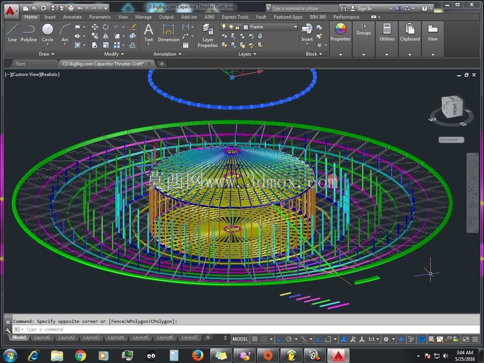Open the 1:1 annotation scale dropdown
The image size is (484, 363).
pyautogui.click(x=374, y=339)
